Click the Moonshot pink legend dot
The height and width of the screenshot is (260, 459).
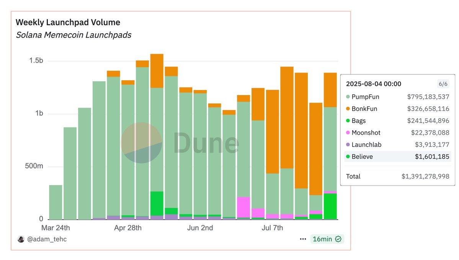348,133
